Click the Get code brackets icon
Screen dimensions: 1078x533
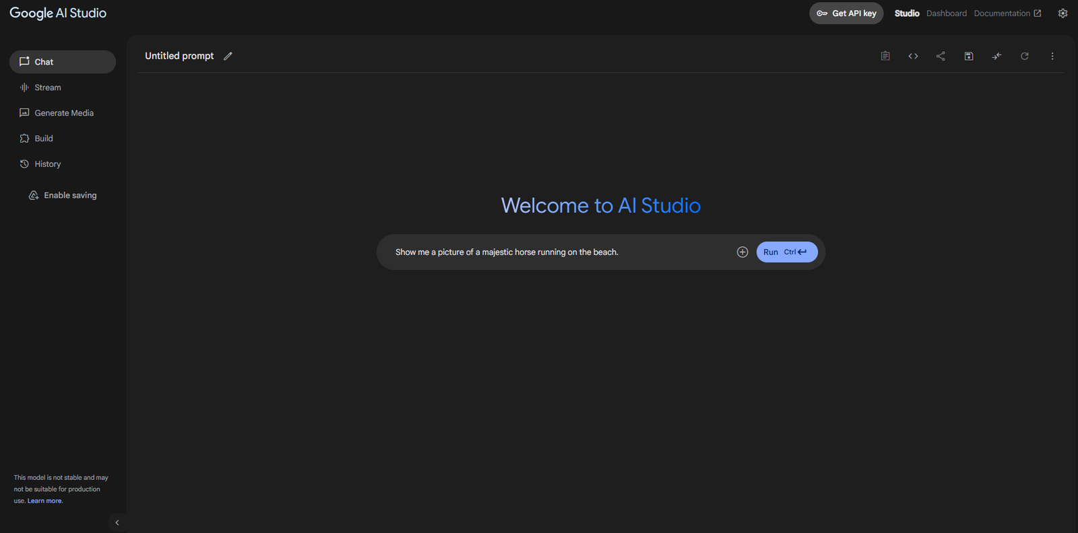tap(913, 57)
